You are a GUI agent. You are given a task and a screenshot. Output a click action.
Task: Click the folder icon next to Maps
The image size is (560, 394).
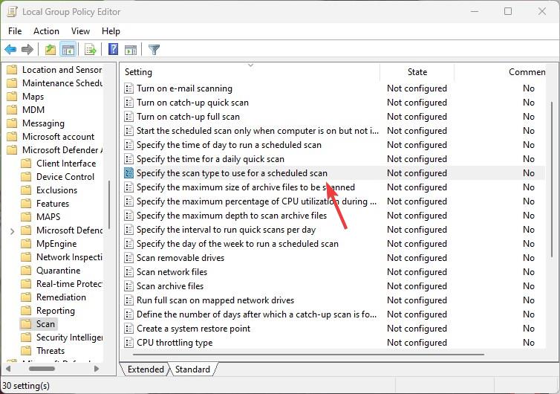coord(12,97)
